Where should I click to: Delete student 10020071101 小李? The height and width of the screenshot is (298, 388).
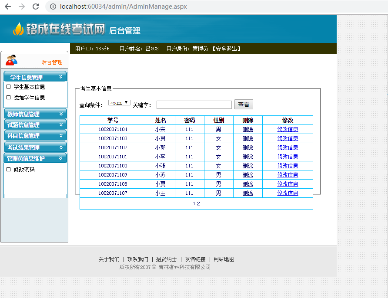(x=248, y=157)
